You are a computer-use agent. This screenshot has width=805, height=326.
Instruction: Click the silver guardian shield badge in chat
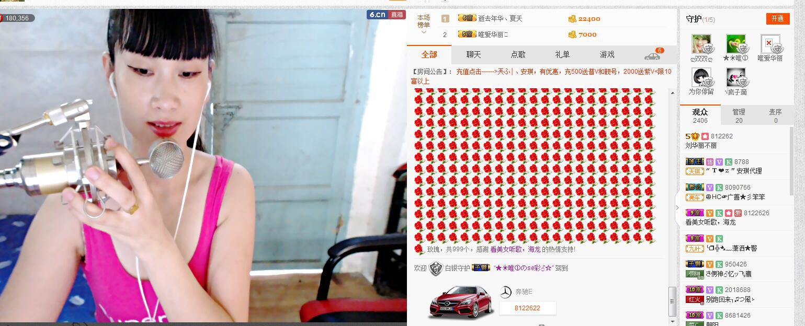pyautogui.click(x=436, y=268)
